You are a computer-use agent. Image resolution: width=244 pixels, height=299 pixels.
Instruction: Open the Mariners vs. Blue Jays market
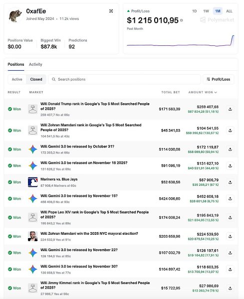(59, 179)
